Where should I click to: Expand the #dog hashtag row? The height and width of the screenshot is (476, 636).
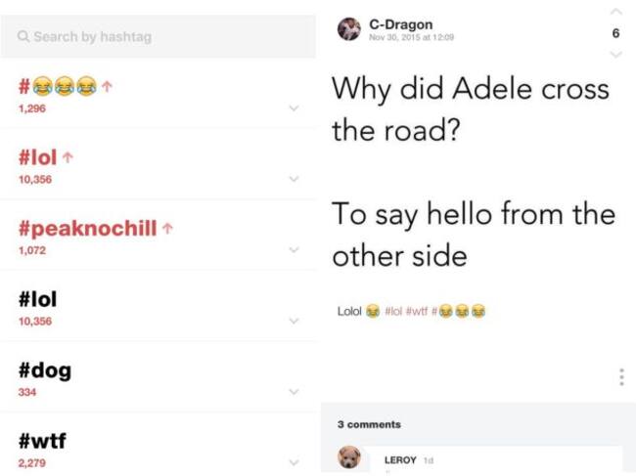tap(294, 392)
